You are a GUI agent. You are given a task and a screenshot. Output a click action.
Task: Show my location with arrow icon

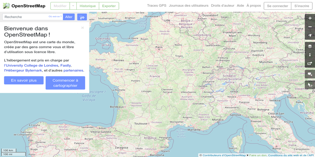pyautogui.click(x=310, y=35)
